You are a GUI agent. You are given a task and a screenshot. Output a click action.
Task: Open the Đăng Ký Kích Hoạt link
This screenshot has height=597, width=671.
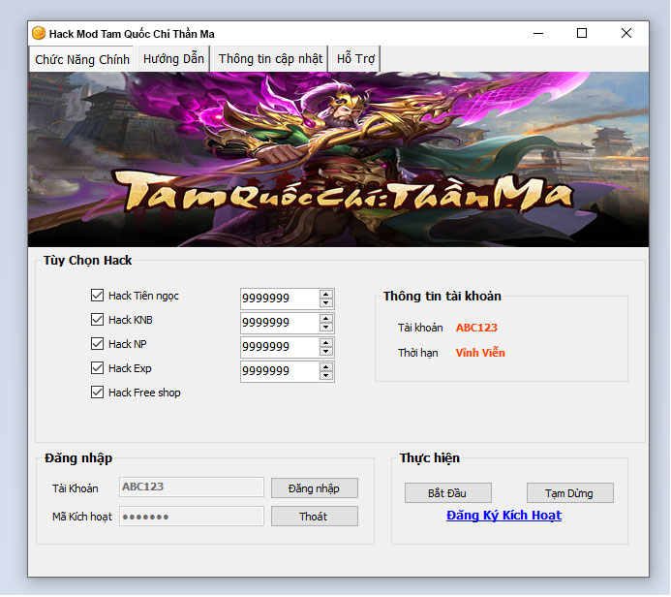(503, 516)
